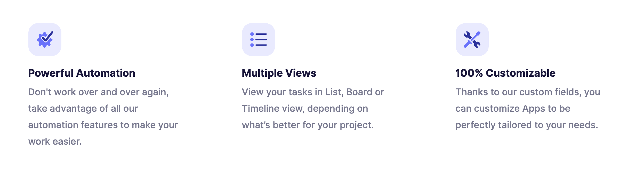Select the 100% Customizable heading
The image size is (643, 175).
click(x=505, y=73)
